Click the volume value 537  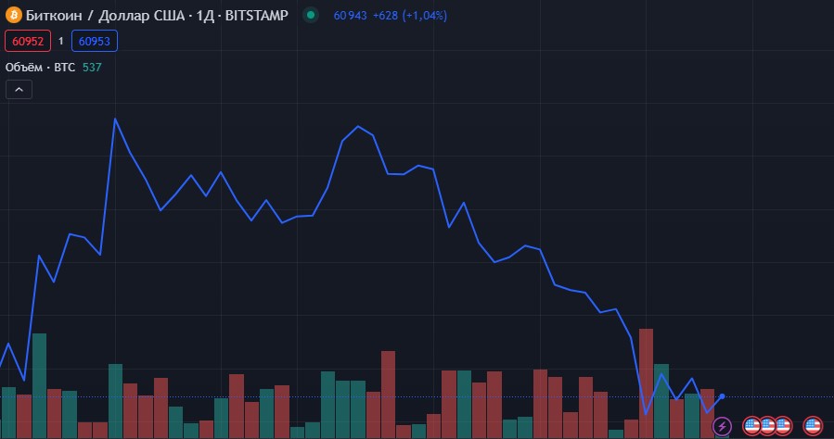pyautogui.click(x=92, y=67)
